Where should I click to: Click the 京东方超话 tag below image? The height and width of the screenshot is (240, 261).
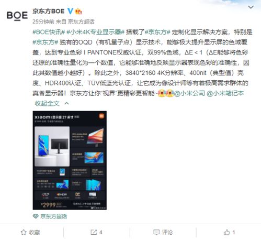(x=53, y=216)
